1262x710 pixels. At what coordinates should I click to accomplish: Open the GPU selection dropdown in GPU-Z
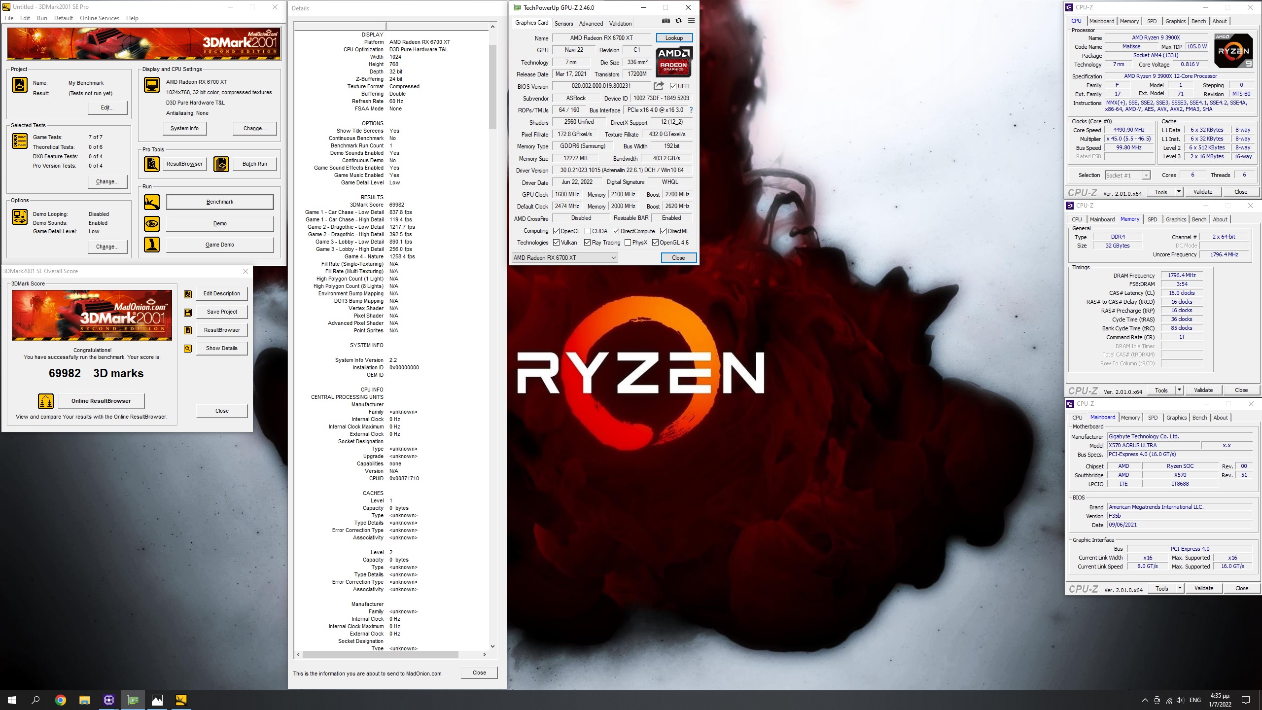(x=565, y=258)
